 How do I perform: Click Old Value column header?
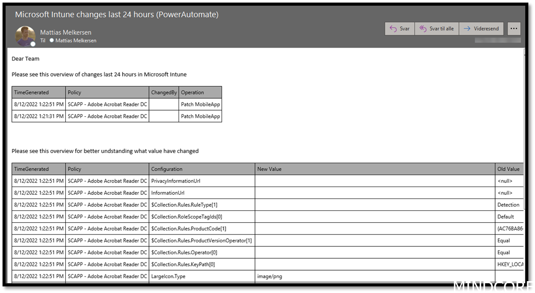pos(509,169)
